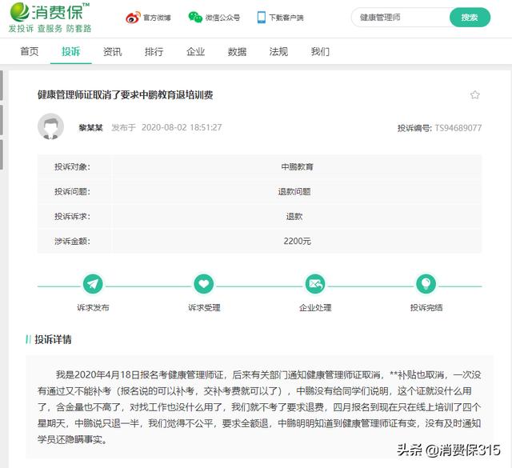Click the 微信公众号 link text

click(222, 18)
